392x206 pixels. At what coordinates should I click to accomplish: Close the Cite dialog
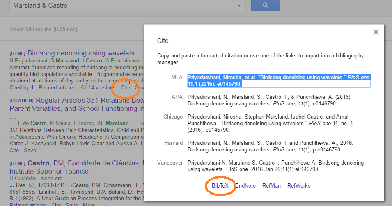pyautogui.click(x=376, y=32)
